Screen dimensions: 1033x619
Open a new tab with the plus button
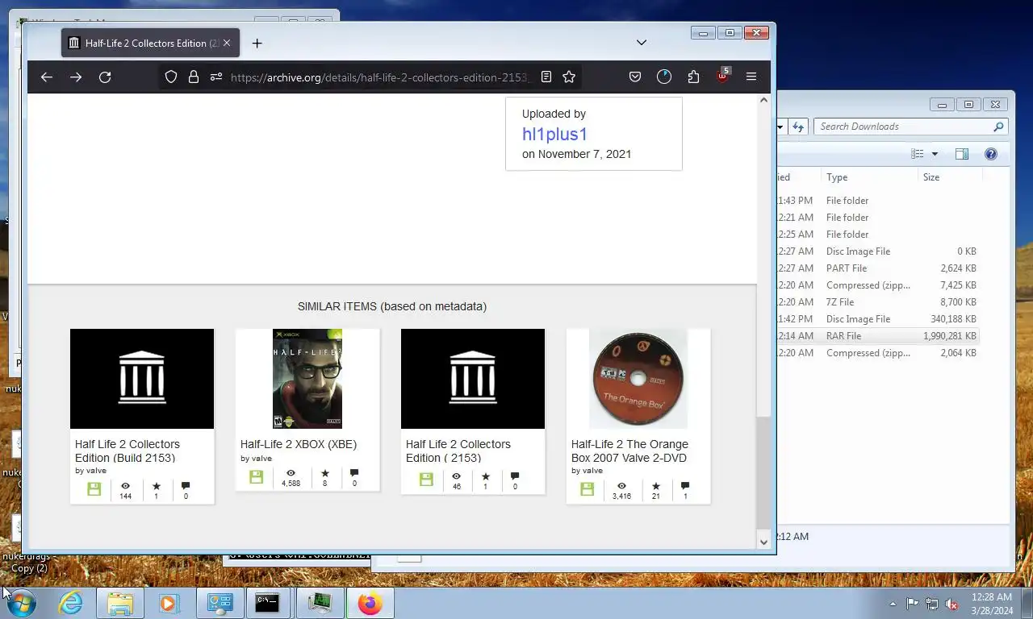tap(257, 43)
